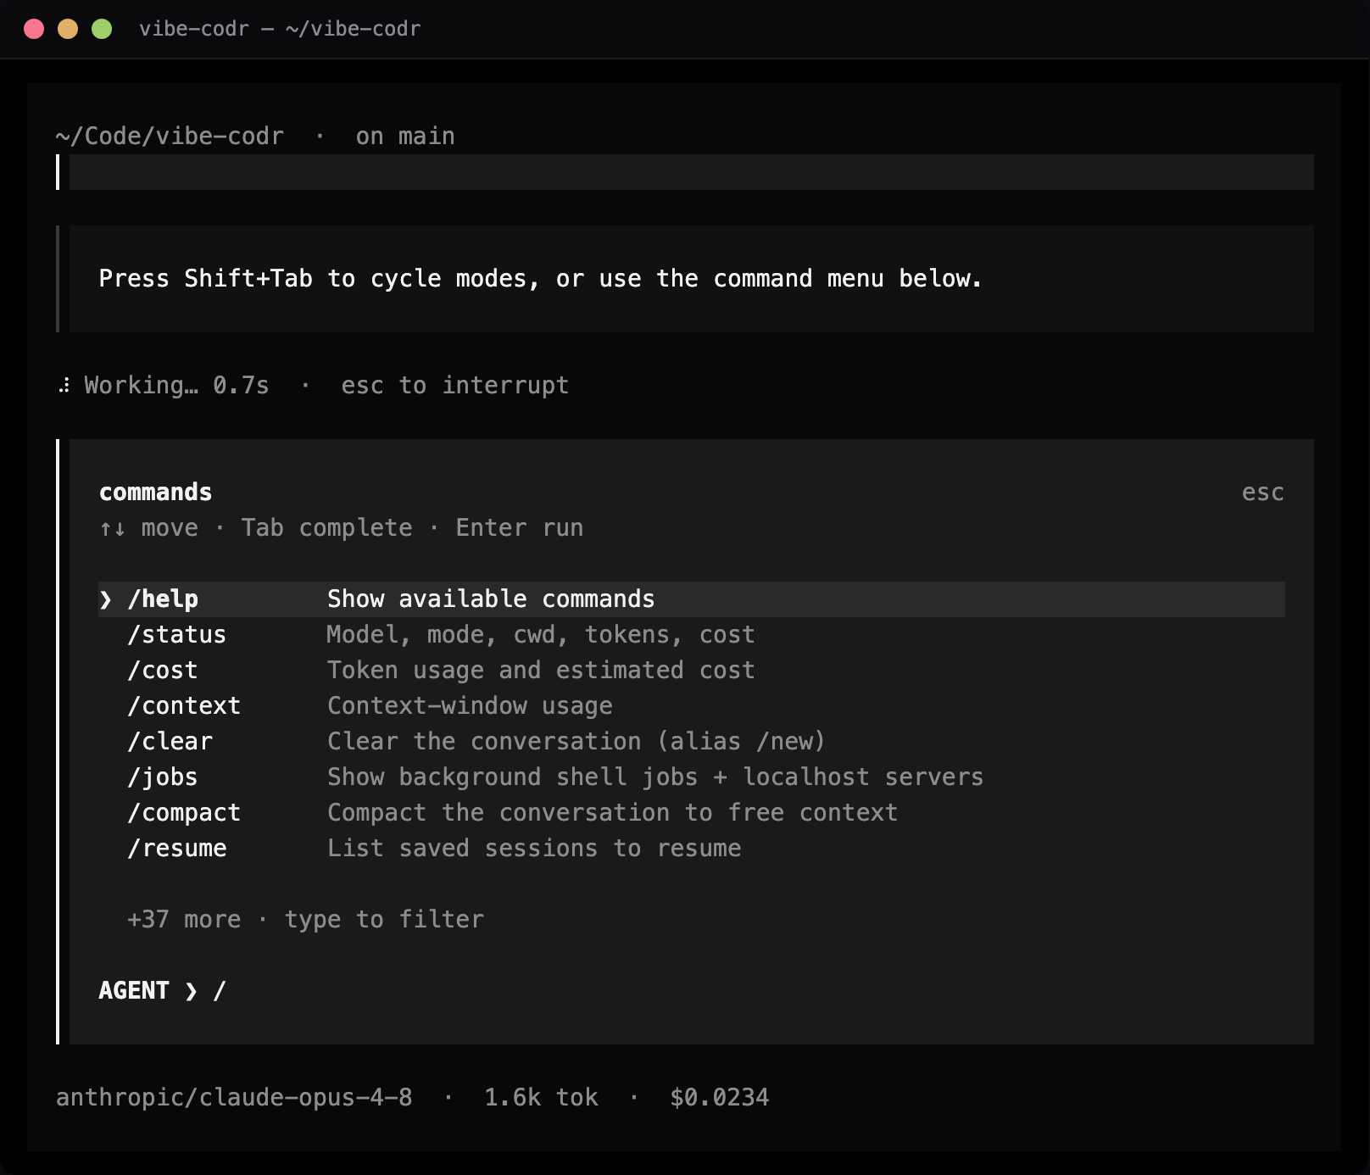Click 'Context-window usage' description
Screen dimensions: 1370x1175
470,706
